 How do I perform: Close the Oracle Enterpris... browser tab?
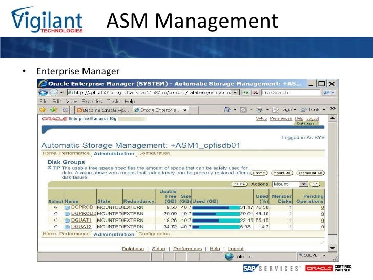[x=185, y=110]
